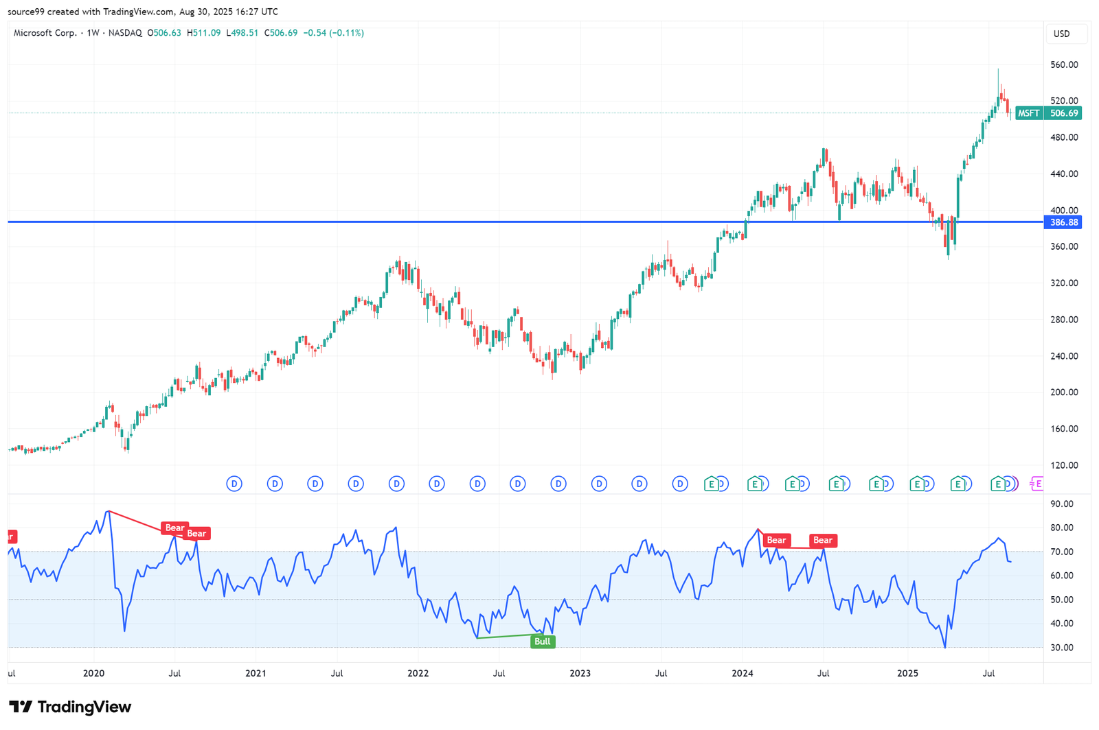Click the dividend marker for November 2021
Viewport: 1099px width, 730px height.
[396, 484]
